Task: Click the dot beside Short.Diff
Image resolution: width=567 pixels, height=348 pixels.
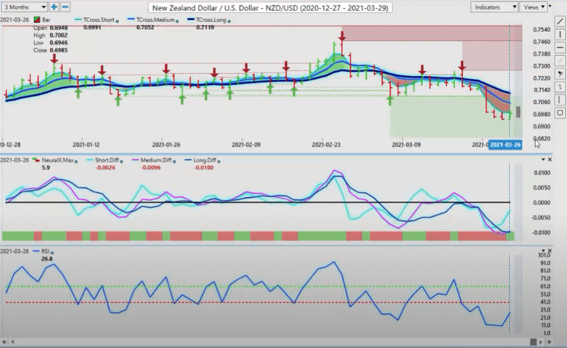Action: (121, 161)
